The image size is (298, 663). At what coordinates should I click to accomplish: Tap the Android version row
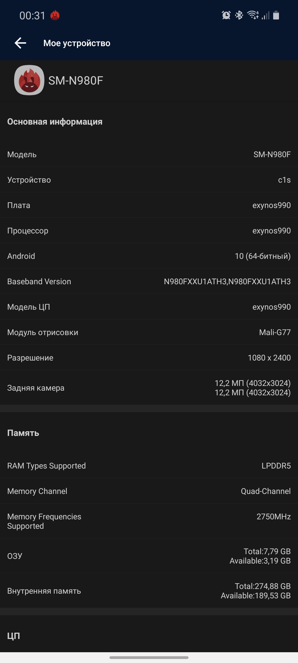[x=149, y=256]
